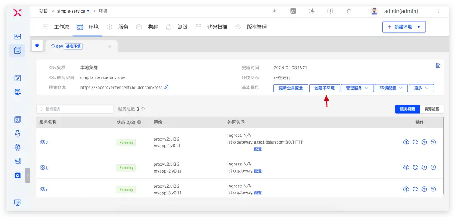Open the flask-shaped test icon in the sidebar
The height and width of the screenshot is (217, 455).
pyautogui.click(x=18, y=133)
